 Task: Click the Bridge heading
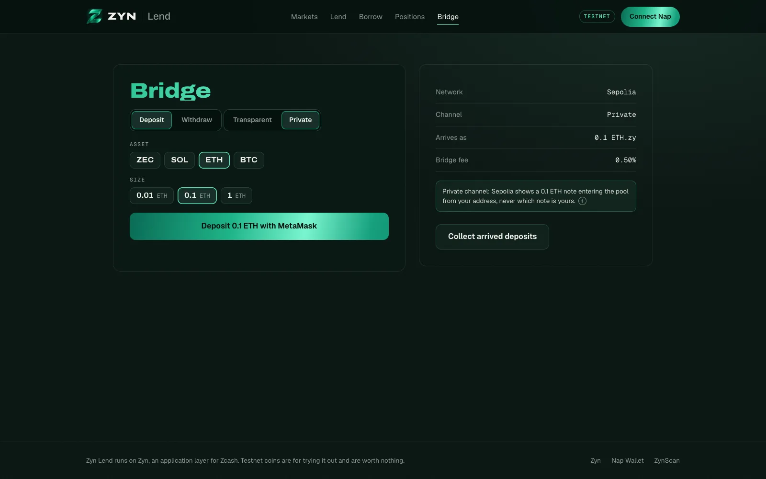[170, 91]
